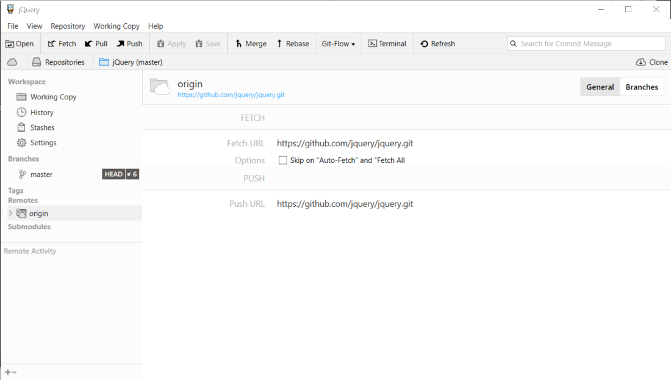Viewport: 671px width, 380px height.
Task: Open the Working Copy menu
Action: 117,26
